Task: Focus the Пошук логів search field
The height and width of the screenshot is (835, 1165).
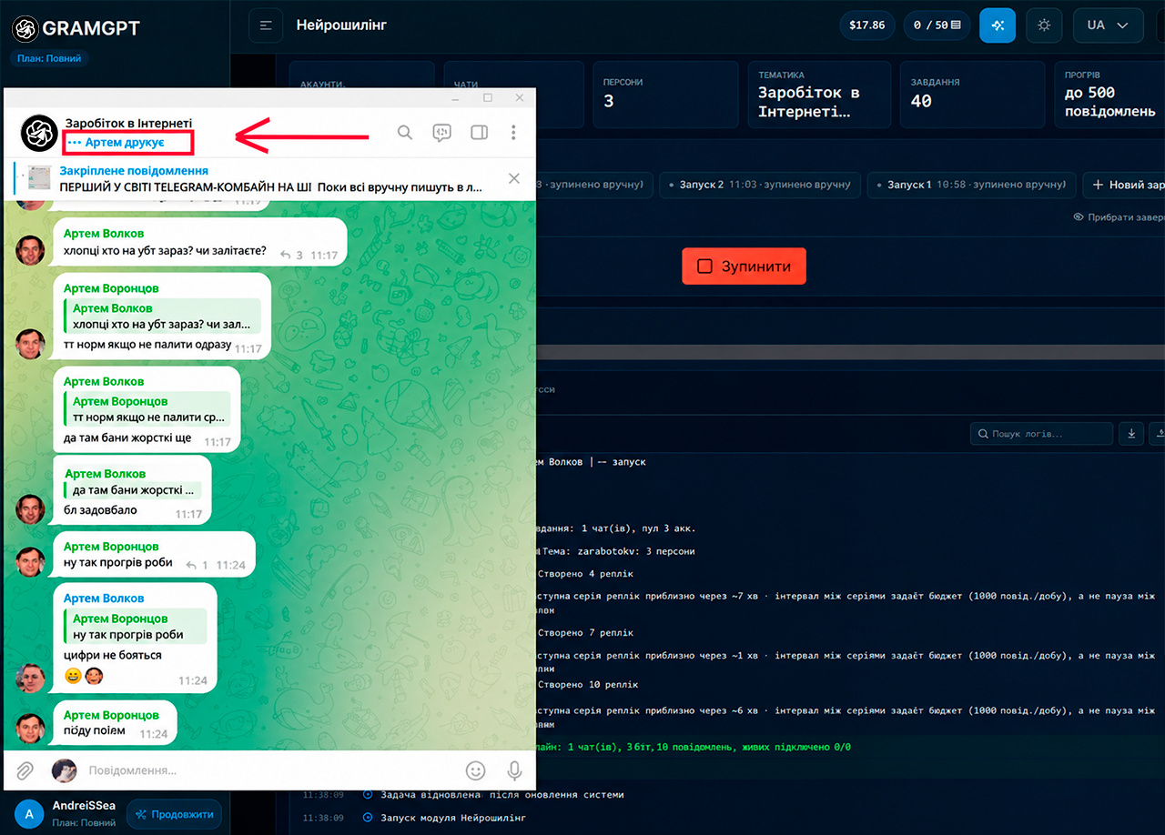Action: point(1042,434)
